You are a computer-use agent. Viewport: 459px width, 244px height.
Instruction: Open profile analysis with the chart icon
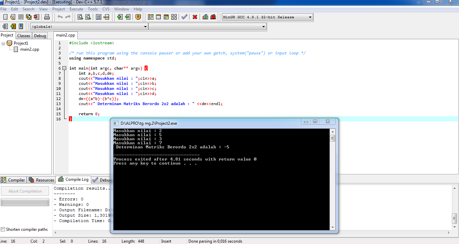205,17
